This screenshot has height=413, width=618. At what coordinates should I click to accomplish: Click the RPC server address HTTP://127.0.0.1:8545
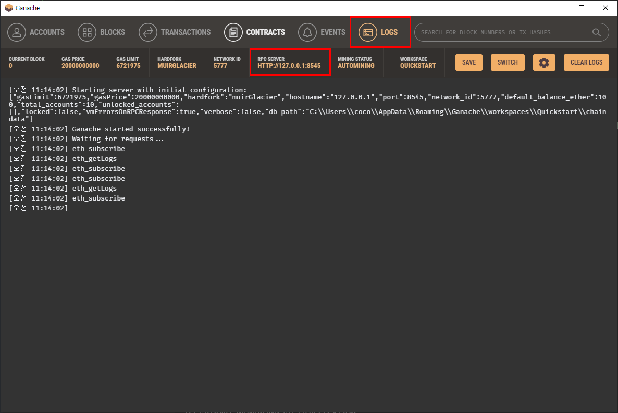click(289, 66)
